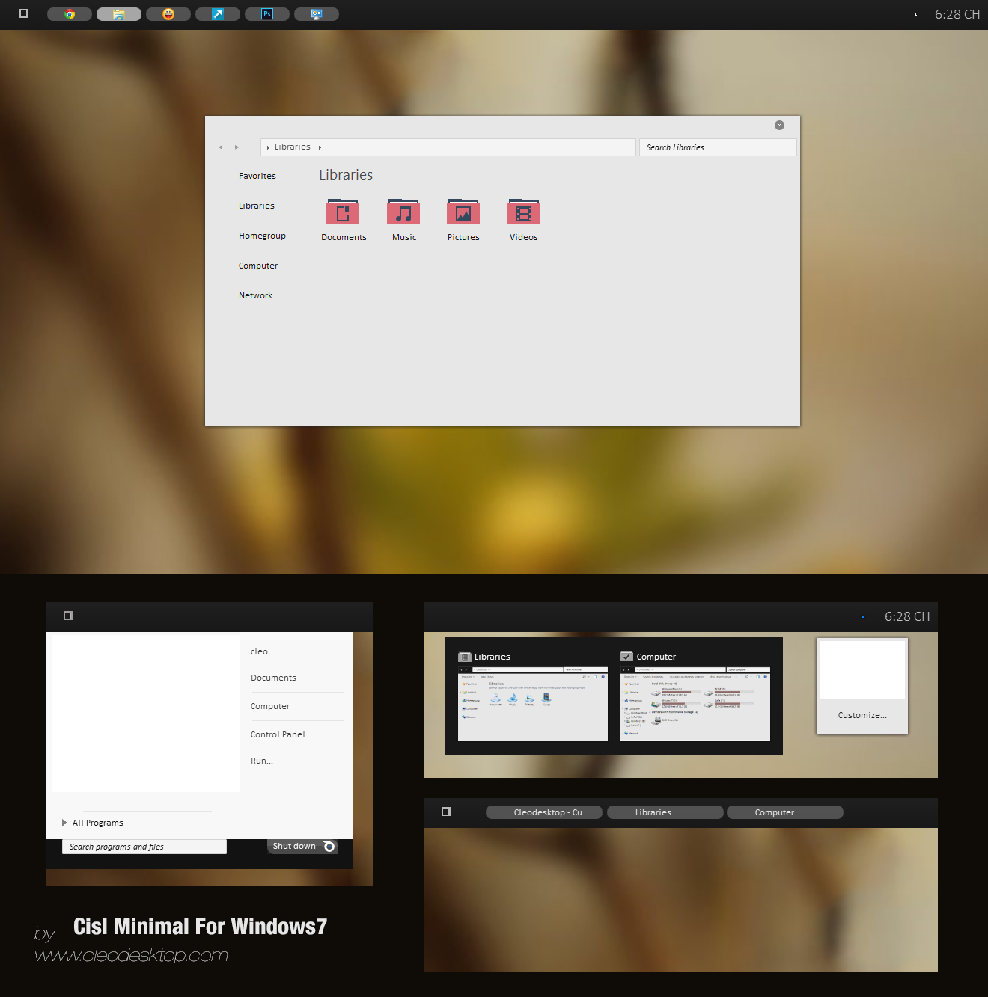Open Control Panel from the Start menu
The image size is (988, 997).
pos(278,734)
